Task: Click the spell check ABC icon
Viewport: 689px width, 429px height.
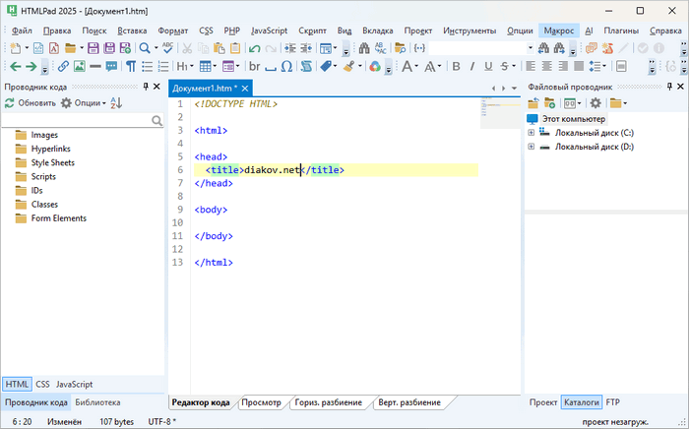Action: tap(168, 47)
